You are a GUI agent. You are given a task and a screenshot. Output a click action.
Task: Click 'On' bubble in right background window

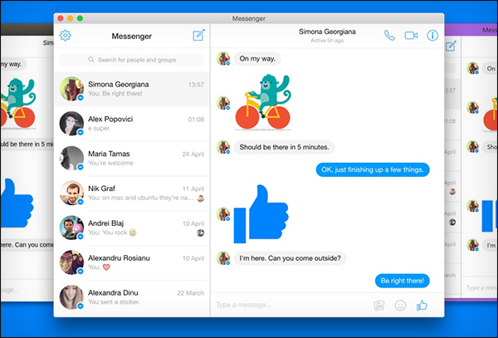[491, 68]
